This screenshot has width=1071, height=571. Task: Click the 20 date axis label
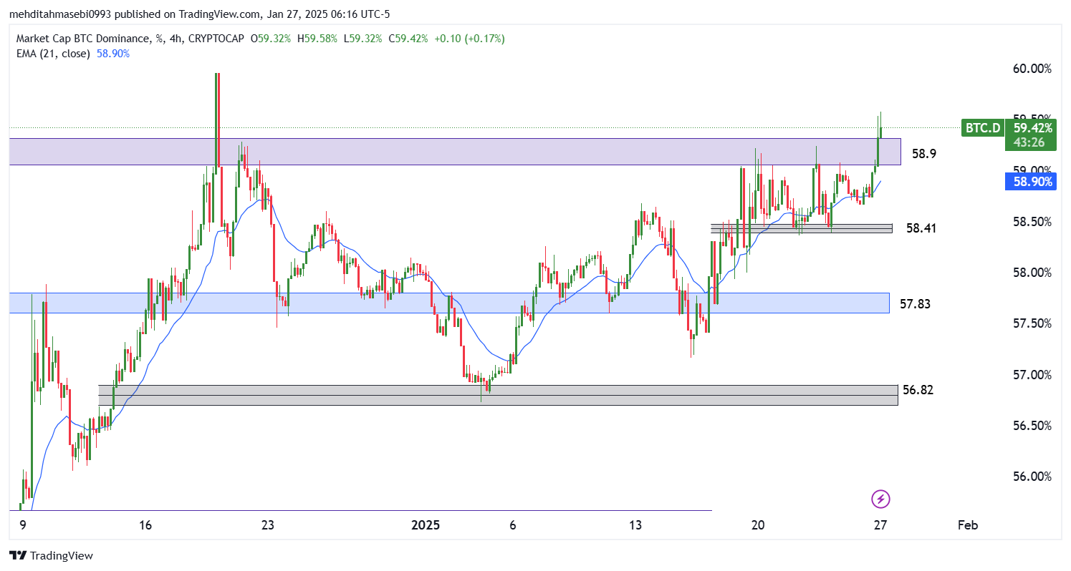758,525
